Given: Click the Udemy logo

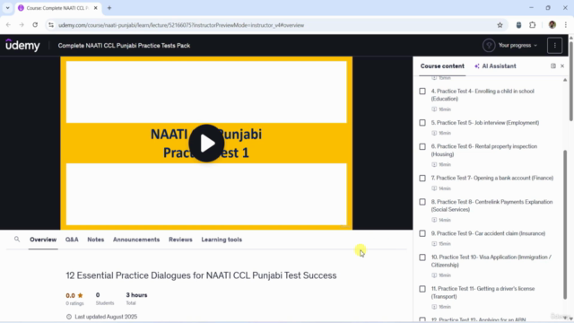Looking at the screenshot, I should click(x=22, y=45).
